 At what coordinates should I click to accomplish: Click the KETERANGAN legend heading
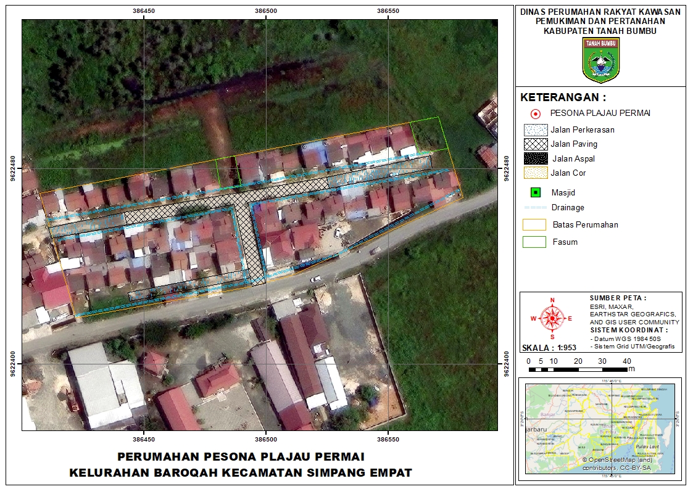click(563, 97)
